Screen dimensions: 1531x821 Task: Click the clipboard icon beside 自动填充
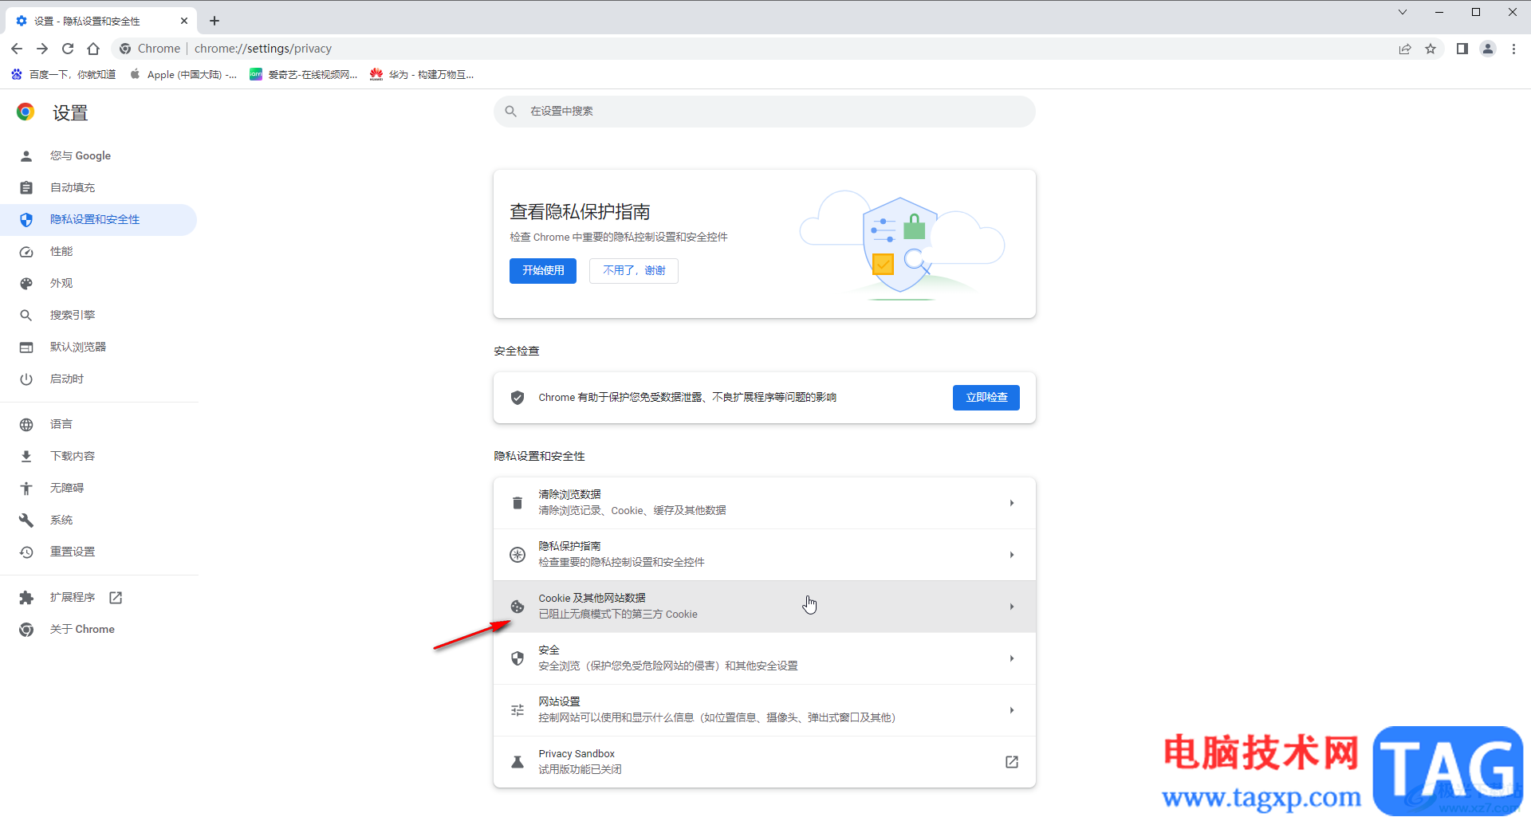(x=26, y=187)
